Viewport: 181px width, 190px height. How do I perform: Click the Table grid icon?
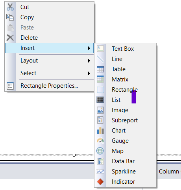coord(100,69)
